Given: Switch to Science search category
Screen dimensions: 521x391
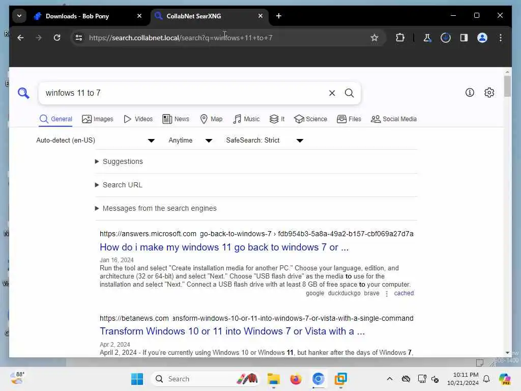Looking at the screenshot, I should (x=311, y=119).
